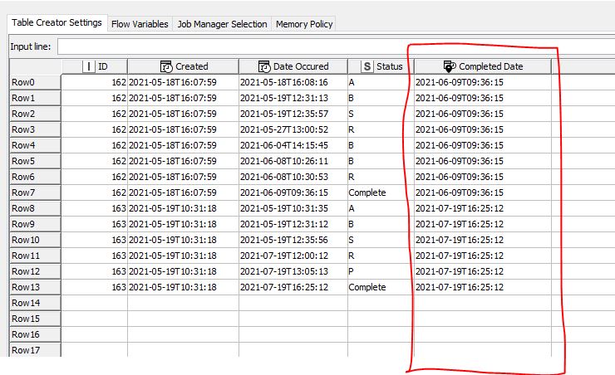Image resolution: width=615 pixels, height=375 pixels.
Task: Select the Table Creator Settings tab
Action: pos(57,22)
